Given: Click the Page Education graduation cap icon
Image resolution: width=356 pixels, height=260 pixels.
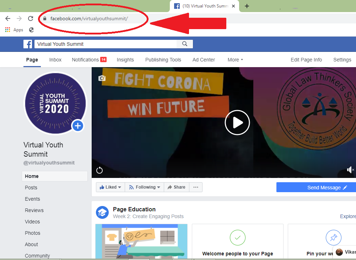Looking at the screenshot, I should tap(102, 212).
